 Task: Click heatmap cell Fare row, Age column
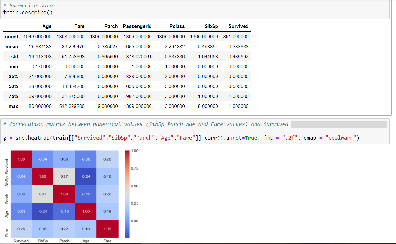[86, 229]
